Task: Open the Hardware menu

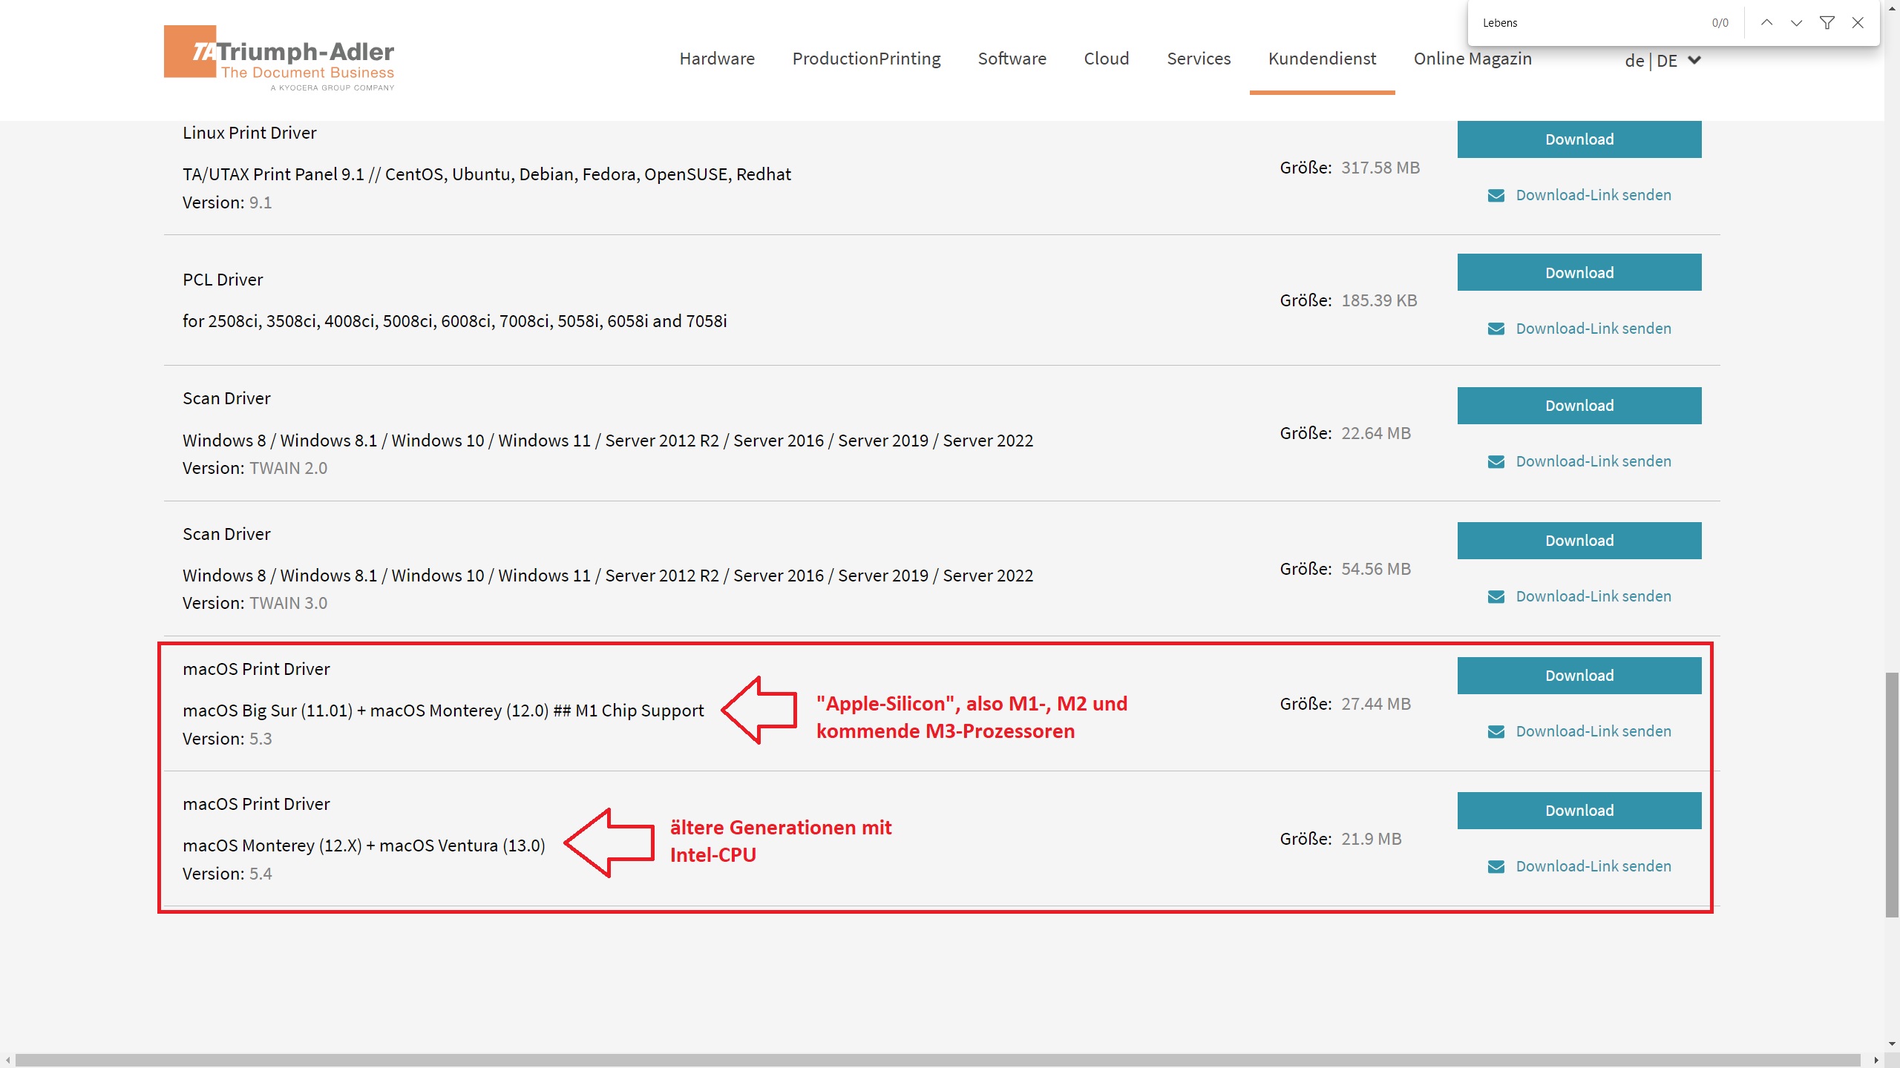Action: pos(717,59)
